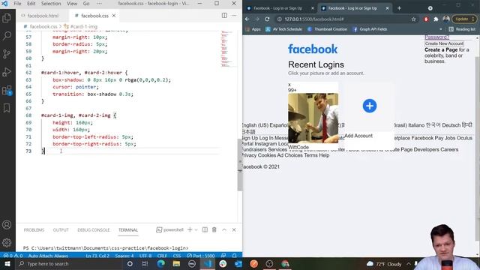The width and height of the screenshot is (480, 270).
Task: Split the editor to the right
Action: tap(224, 15)
